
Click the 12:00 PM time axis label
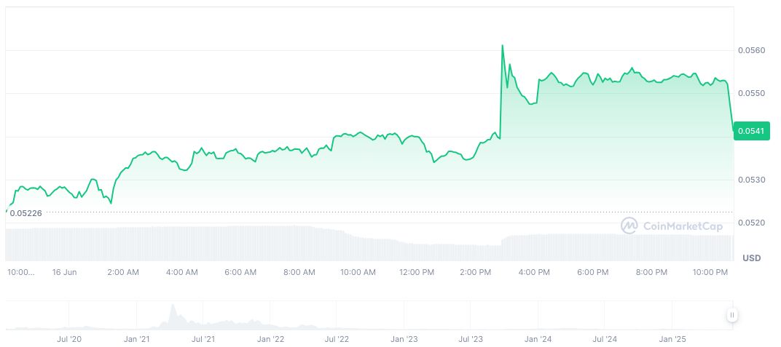(x=417, y=272)
